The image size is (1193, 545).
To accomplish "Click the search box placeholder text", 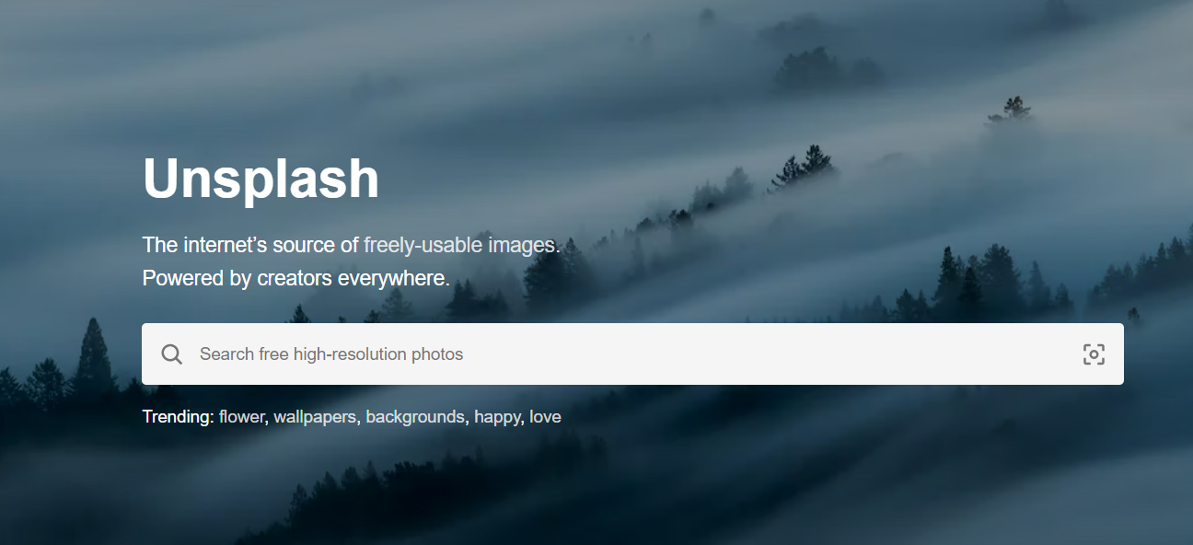I will tap(331, 354).
